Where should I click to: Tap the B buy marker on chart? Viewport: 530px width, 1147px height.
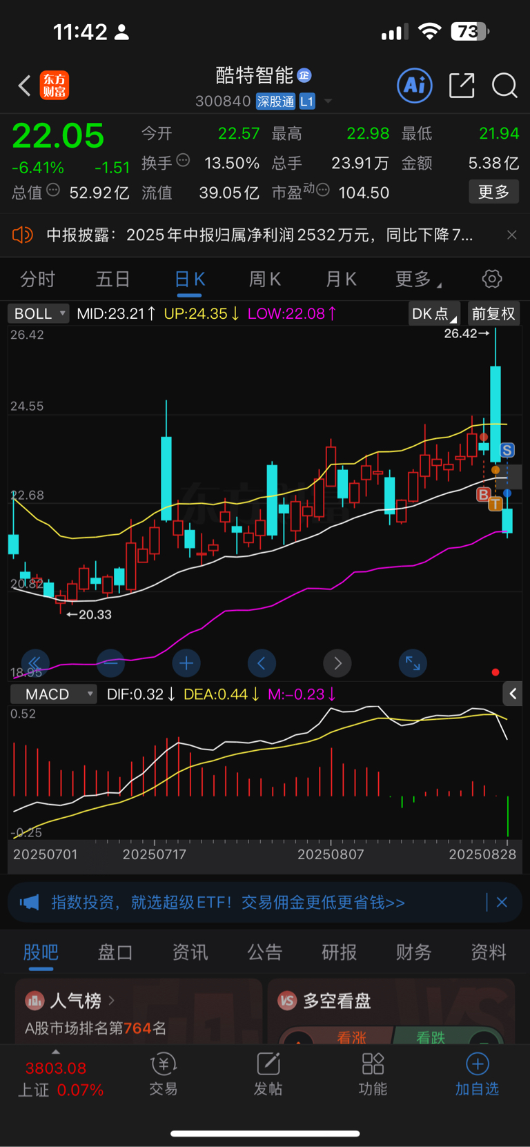pyautogui.click(x=484, y=494)
